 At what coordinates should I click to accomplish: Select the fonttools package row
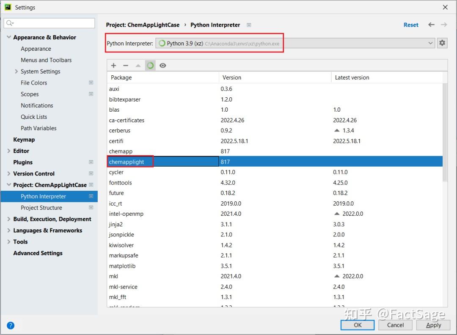tap(275, 183)
